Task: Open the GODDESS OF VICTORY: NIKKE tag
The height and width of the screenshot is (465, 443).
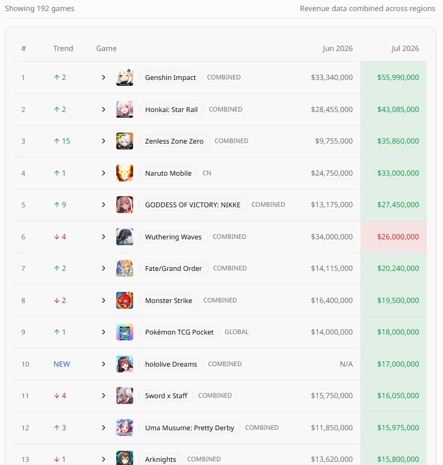Action: (x=193, y=205)
